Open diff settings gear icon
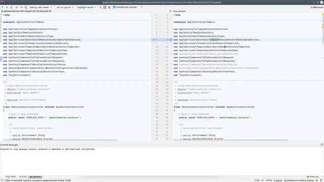 [109, 7]
